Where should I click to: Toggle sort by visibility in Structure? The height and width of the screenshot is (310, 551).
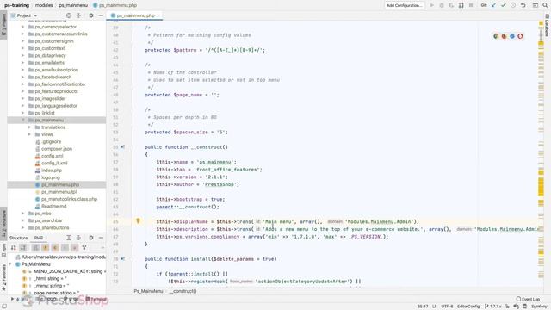pyautogui.click(x=14, y=248)
